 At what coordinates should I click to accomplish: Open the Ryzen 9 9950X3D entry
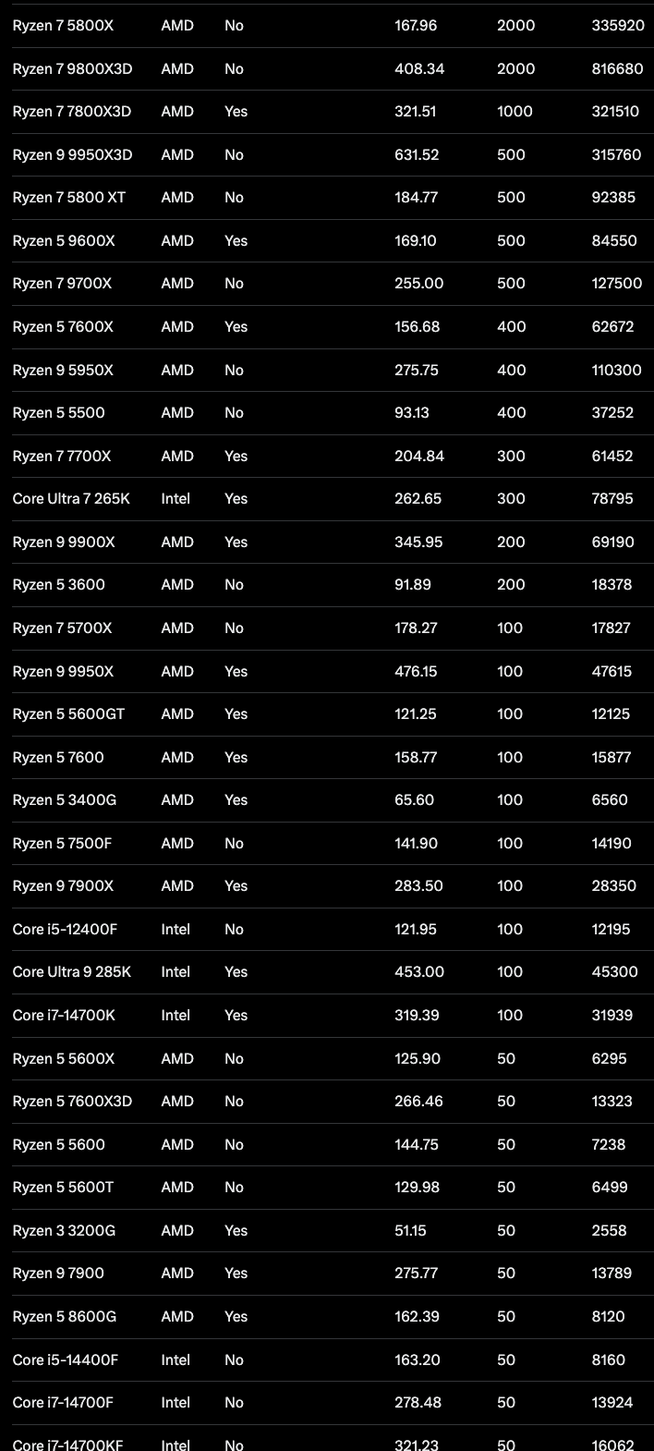(x=72, y=154)
